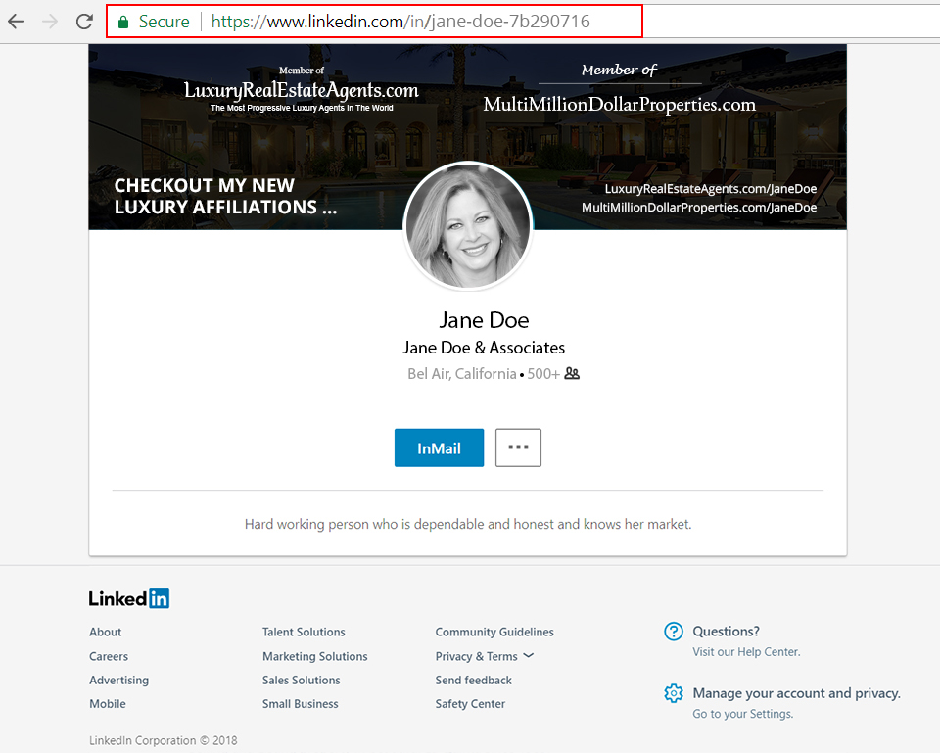This screenshot has height=753, width=940.
Task: Click MultiMillionDollarProperties.com/JaneDoe banner text
Action: (x=699, y=208)
